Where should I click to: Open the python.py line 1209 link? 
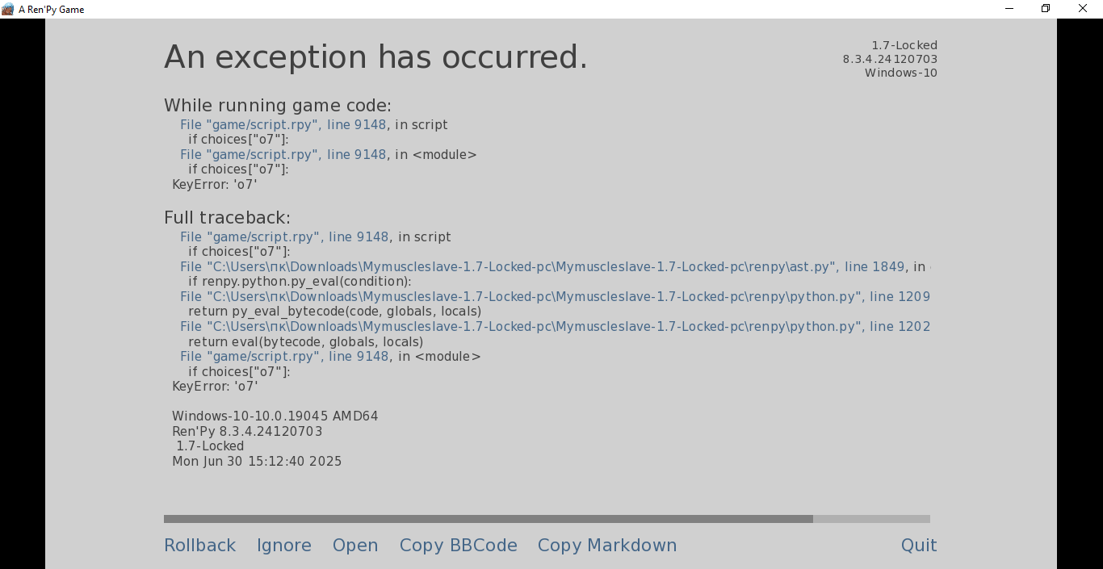555,297
